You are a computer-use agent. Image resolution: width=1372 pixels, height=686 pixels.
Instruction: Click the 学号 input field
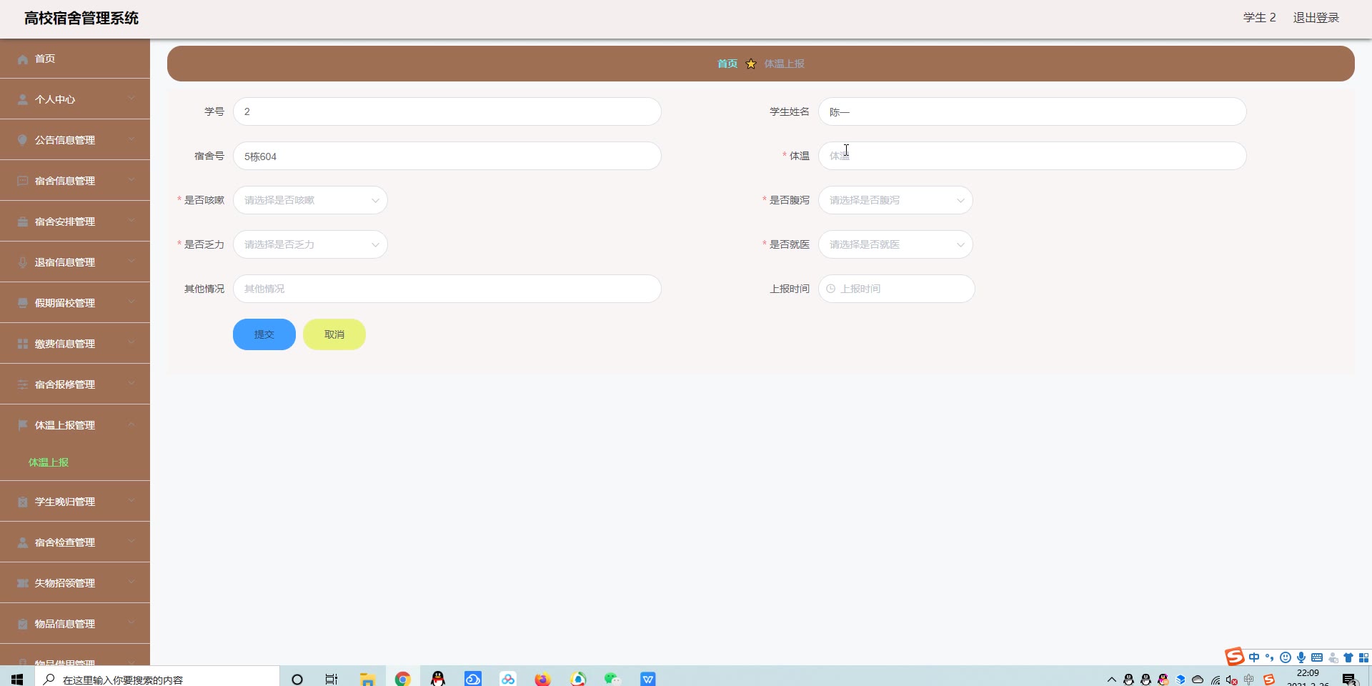click(447, 111)
